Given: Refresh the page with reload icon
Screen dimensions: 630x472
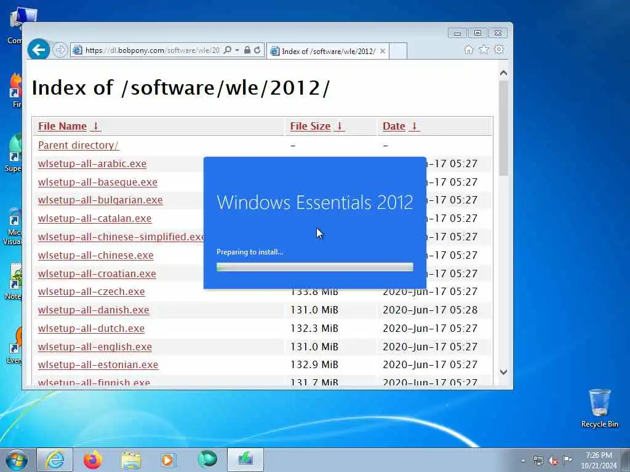Looking at the screenshot, I should [257, 50].
